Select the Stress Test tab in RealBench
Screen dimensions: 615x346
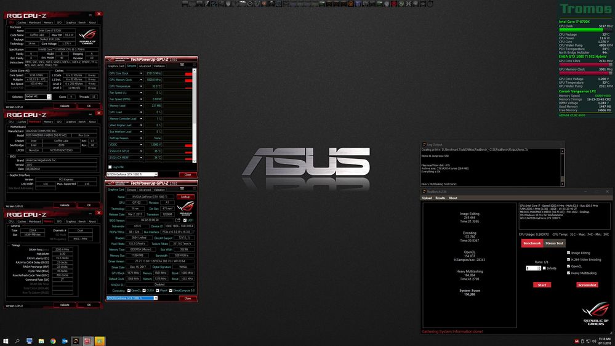[x=554, y=243]
